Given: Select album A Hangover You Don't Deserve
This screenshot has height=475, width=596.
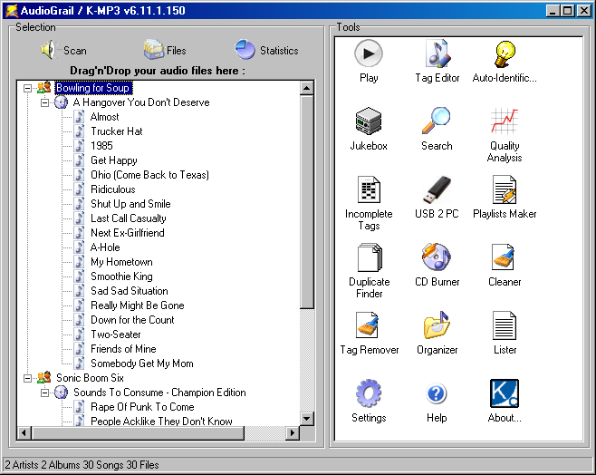Looking at the screenshot, I should pyautogui.click(x=141, y=102).
